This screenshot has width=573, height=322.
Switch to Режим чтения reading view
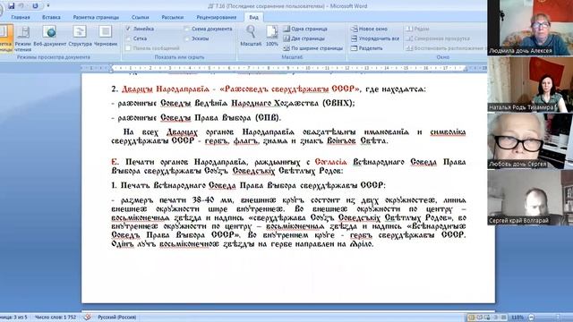[x=23, y=39]
